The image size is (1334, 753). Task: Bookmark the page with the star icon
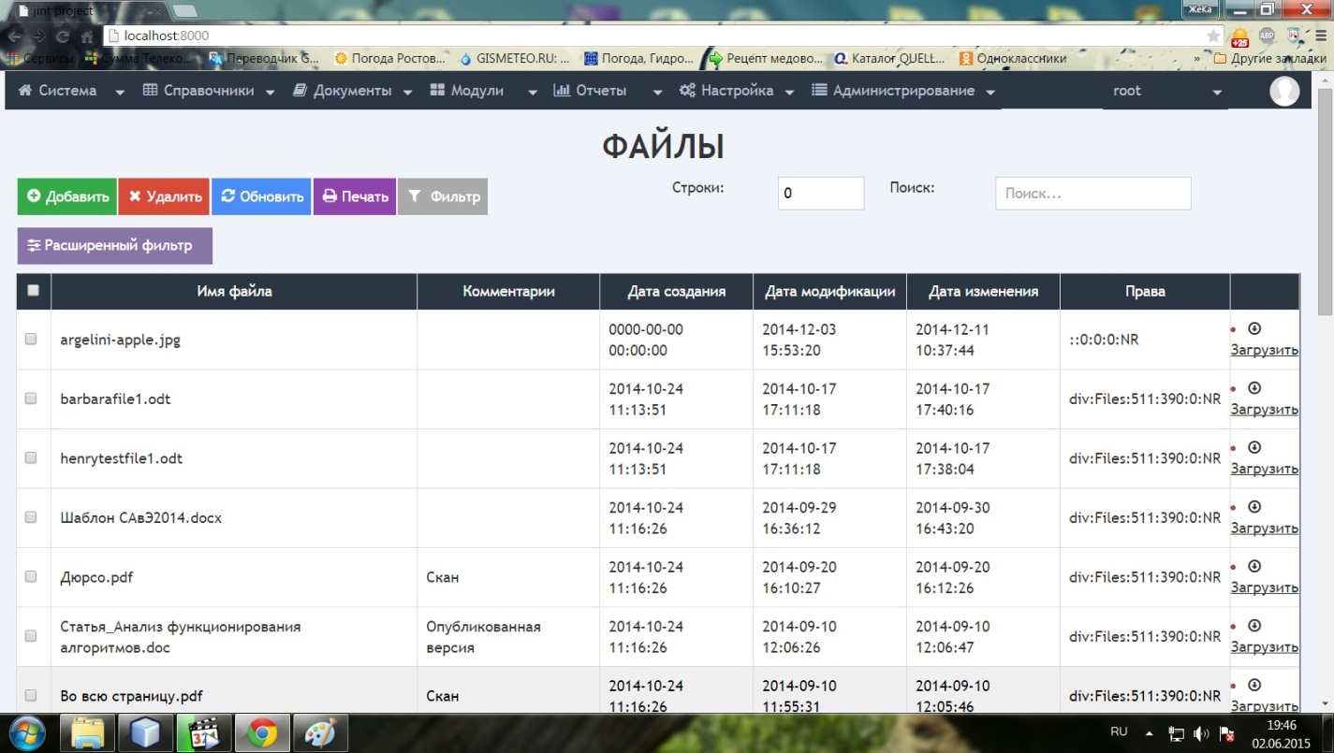tap(1213, 36)
